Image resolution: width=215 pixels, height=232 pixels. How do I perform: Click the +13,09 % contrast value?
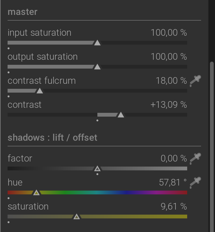(x=169, y=105)
